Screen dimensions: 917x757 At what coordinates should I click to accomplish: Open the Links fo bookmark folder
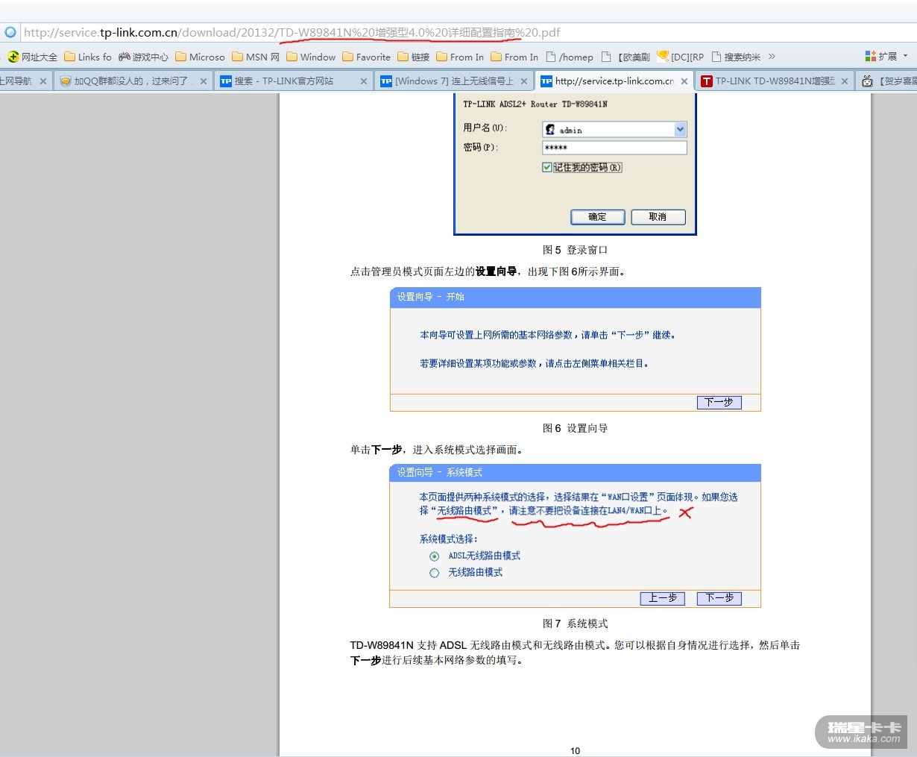[x=87, y=57]
